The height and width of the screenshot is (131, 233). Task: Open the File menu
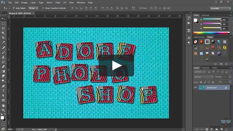tap(10, 3)
